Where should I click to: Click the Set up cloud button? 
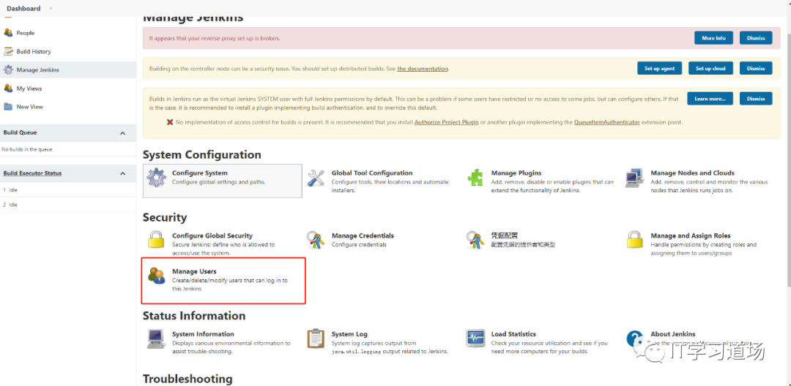710,69
